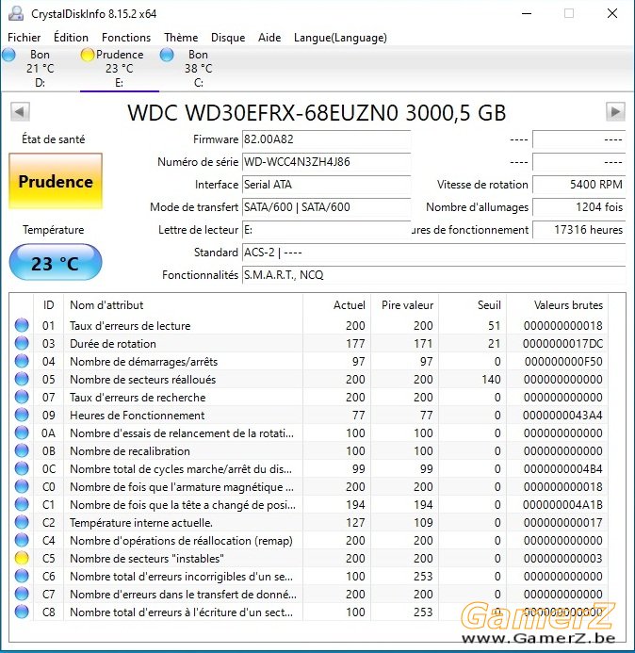Click the transfer mode field SATA/600
Image resolution: width=635 pixels, height=653 pixels.
[x=327, y=207]
